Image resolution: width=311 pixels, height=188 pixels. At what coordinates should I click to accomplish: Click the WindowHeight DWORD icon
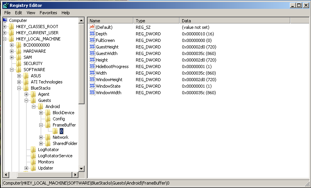click(92, 79)
